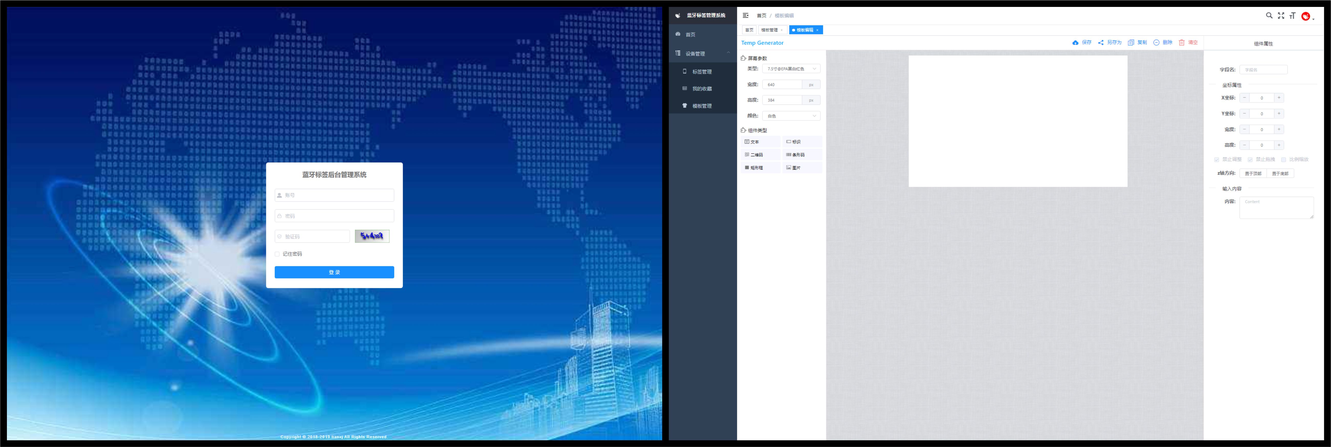Click the 登录 login button

[334, 272]
